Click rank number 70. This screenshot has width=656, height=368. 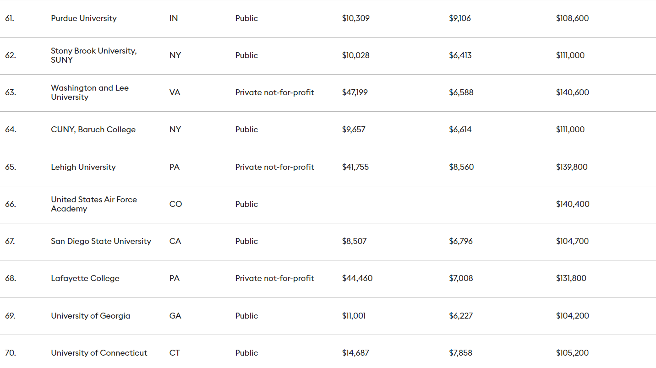[x=11, y=353]
